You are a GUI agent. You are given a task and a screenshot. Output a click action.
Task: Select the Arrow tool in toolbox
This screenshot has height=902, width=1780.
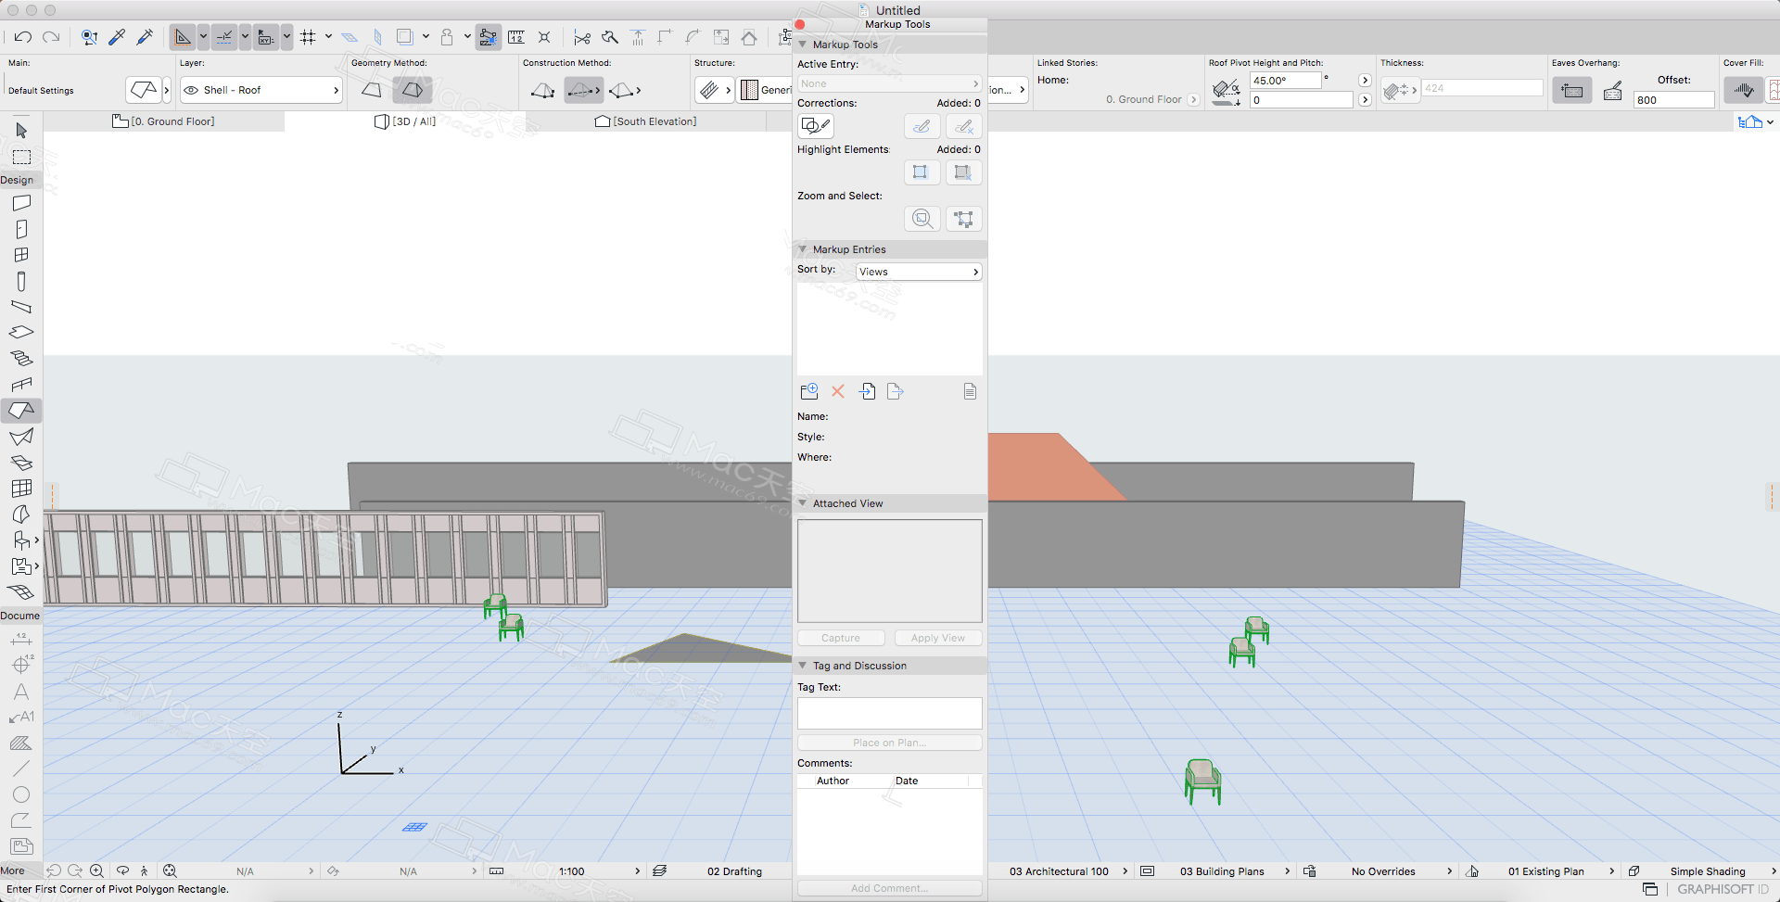(21, 131)
